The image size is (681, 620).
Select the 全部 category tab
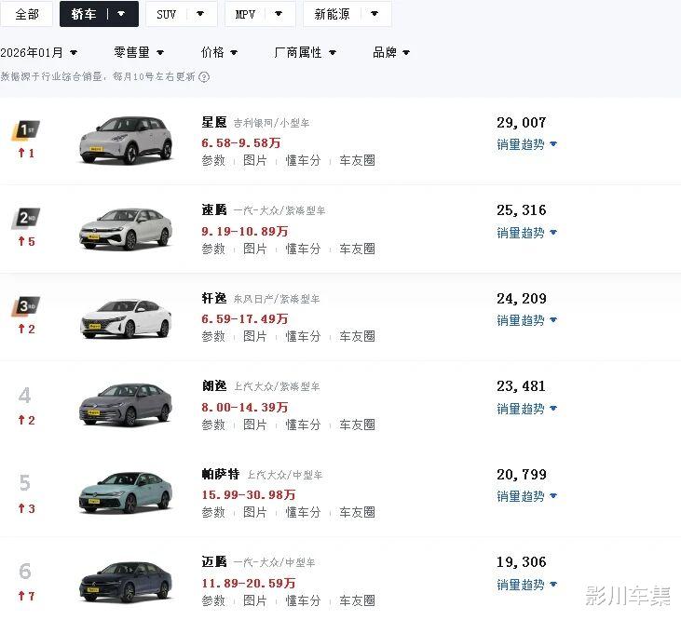[x=27, y=14]
